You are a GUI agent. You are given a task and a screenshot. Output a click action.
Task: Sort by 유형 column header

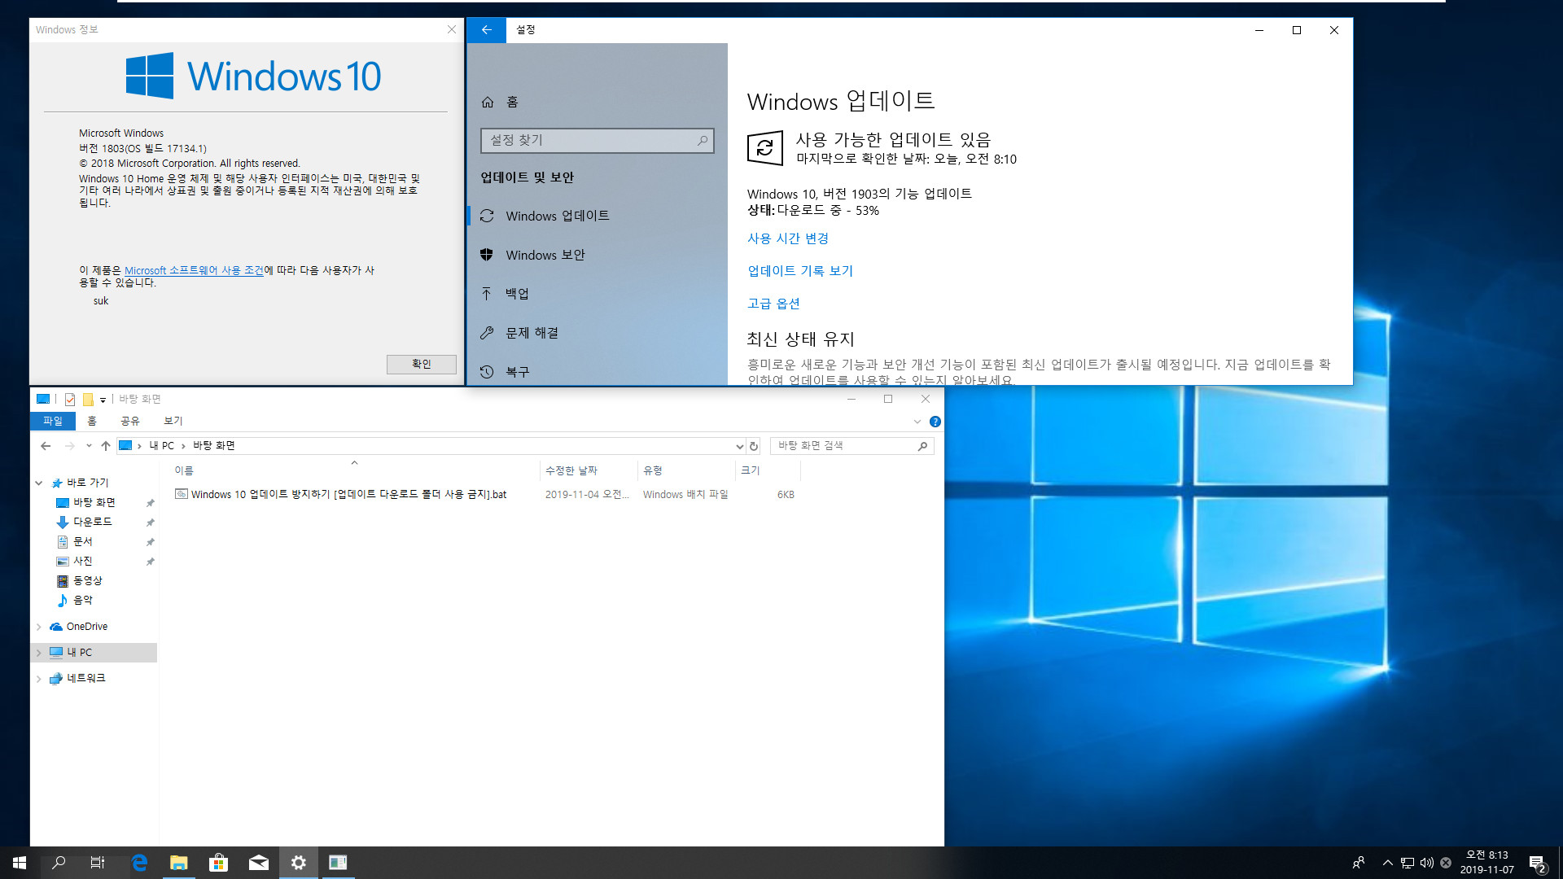click(x=686, y=470)
